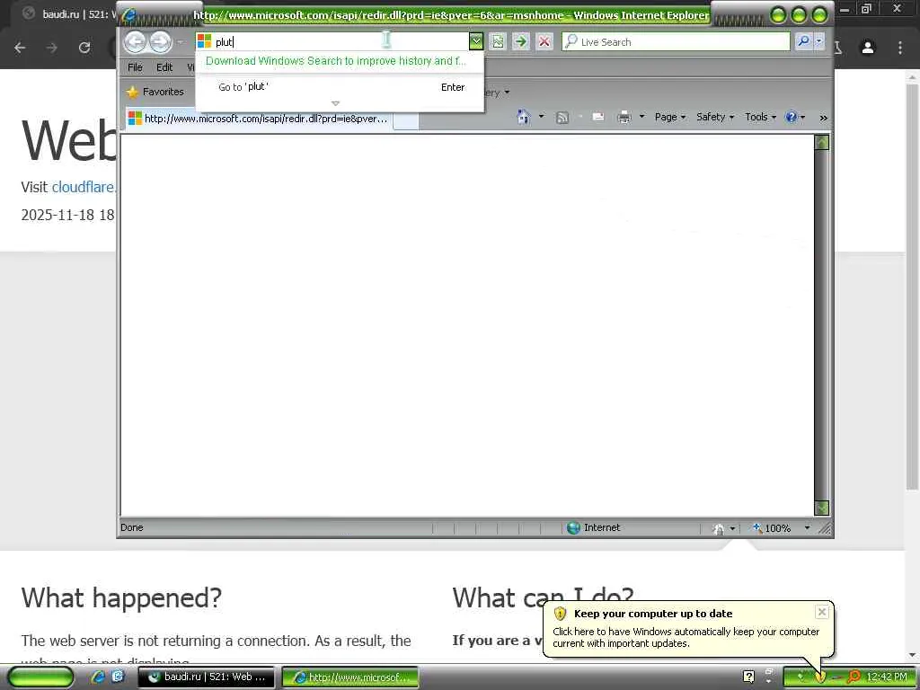Open the recent pages arrow beside Forward
Screen dimensions: 920x690
[x=181, y=42]
